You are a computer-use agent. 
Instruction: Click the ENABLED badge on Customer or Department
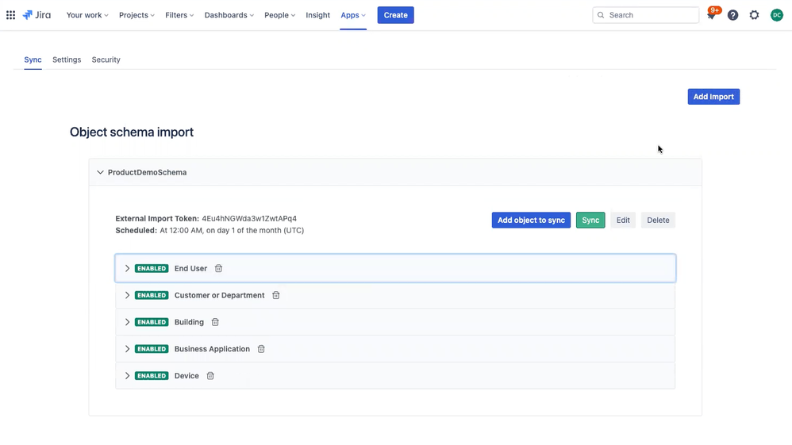[152, 295]
